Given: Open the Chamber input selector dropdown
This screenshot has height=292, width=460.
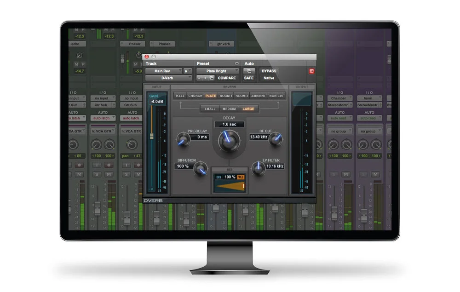Looking at the screenshot, I should point(340,98).
